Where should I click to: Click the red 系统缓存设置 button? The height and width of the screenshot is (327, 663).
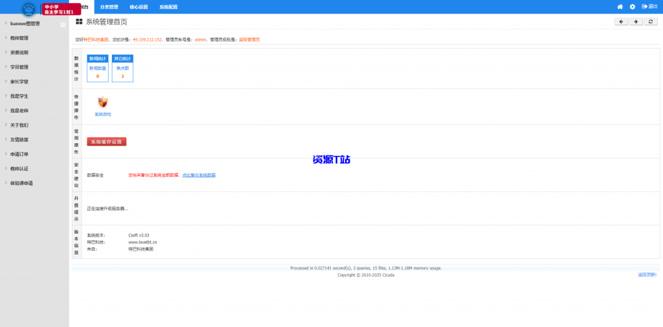point(107,141)
